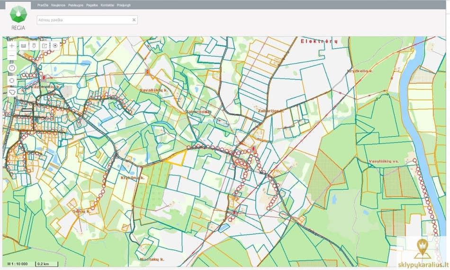Open the Naujienos menu item
The height and width of the screenshot is (270, 450).
[x=58, y=5]
